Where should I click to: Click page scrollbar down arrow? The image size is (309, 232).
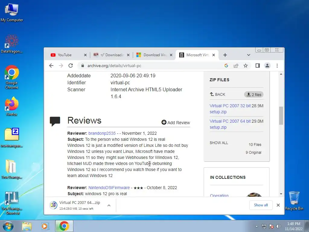(x=281, y=194)
